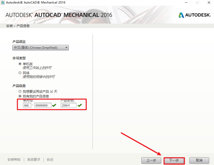Click the serial number prefix field containing 666
Viewport: 214px width, 165px height.
click(27, 106)
